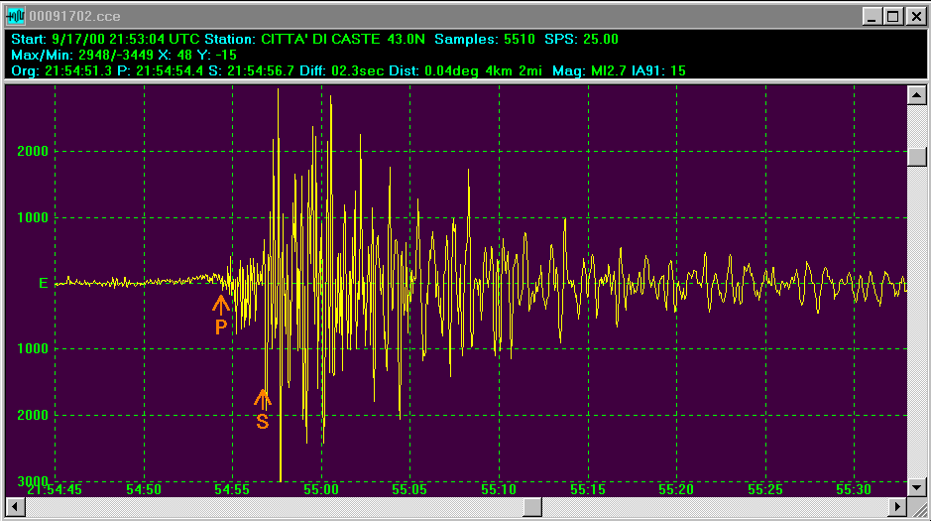Screen dimensions: 931x521
Task: Close the 00091702.cce window
Action: [915, 16]
